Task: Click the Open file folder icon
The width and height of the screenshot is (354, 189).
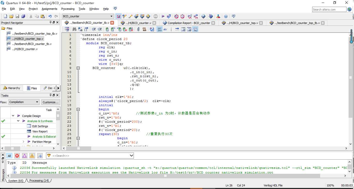Action: [x=11, y=16]
